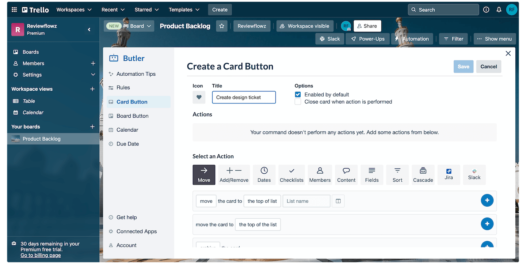Open the Templates dropdown
526x264 pixels.
184,10
